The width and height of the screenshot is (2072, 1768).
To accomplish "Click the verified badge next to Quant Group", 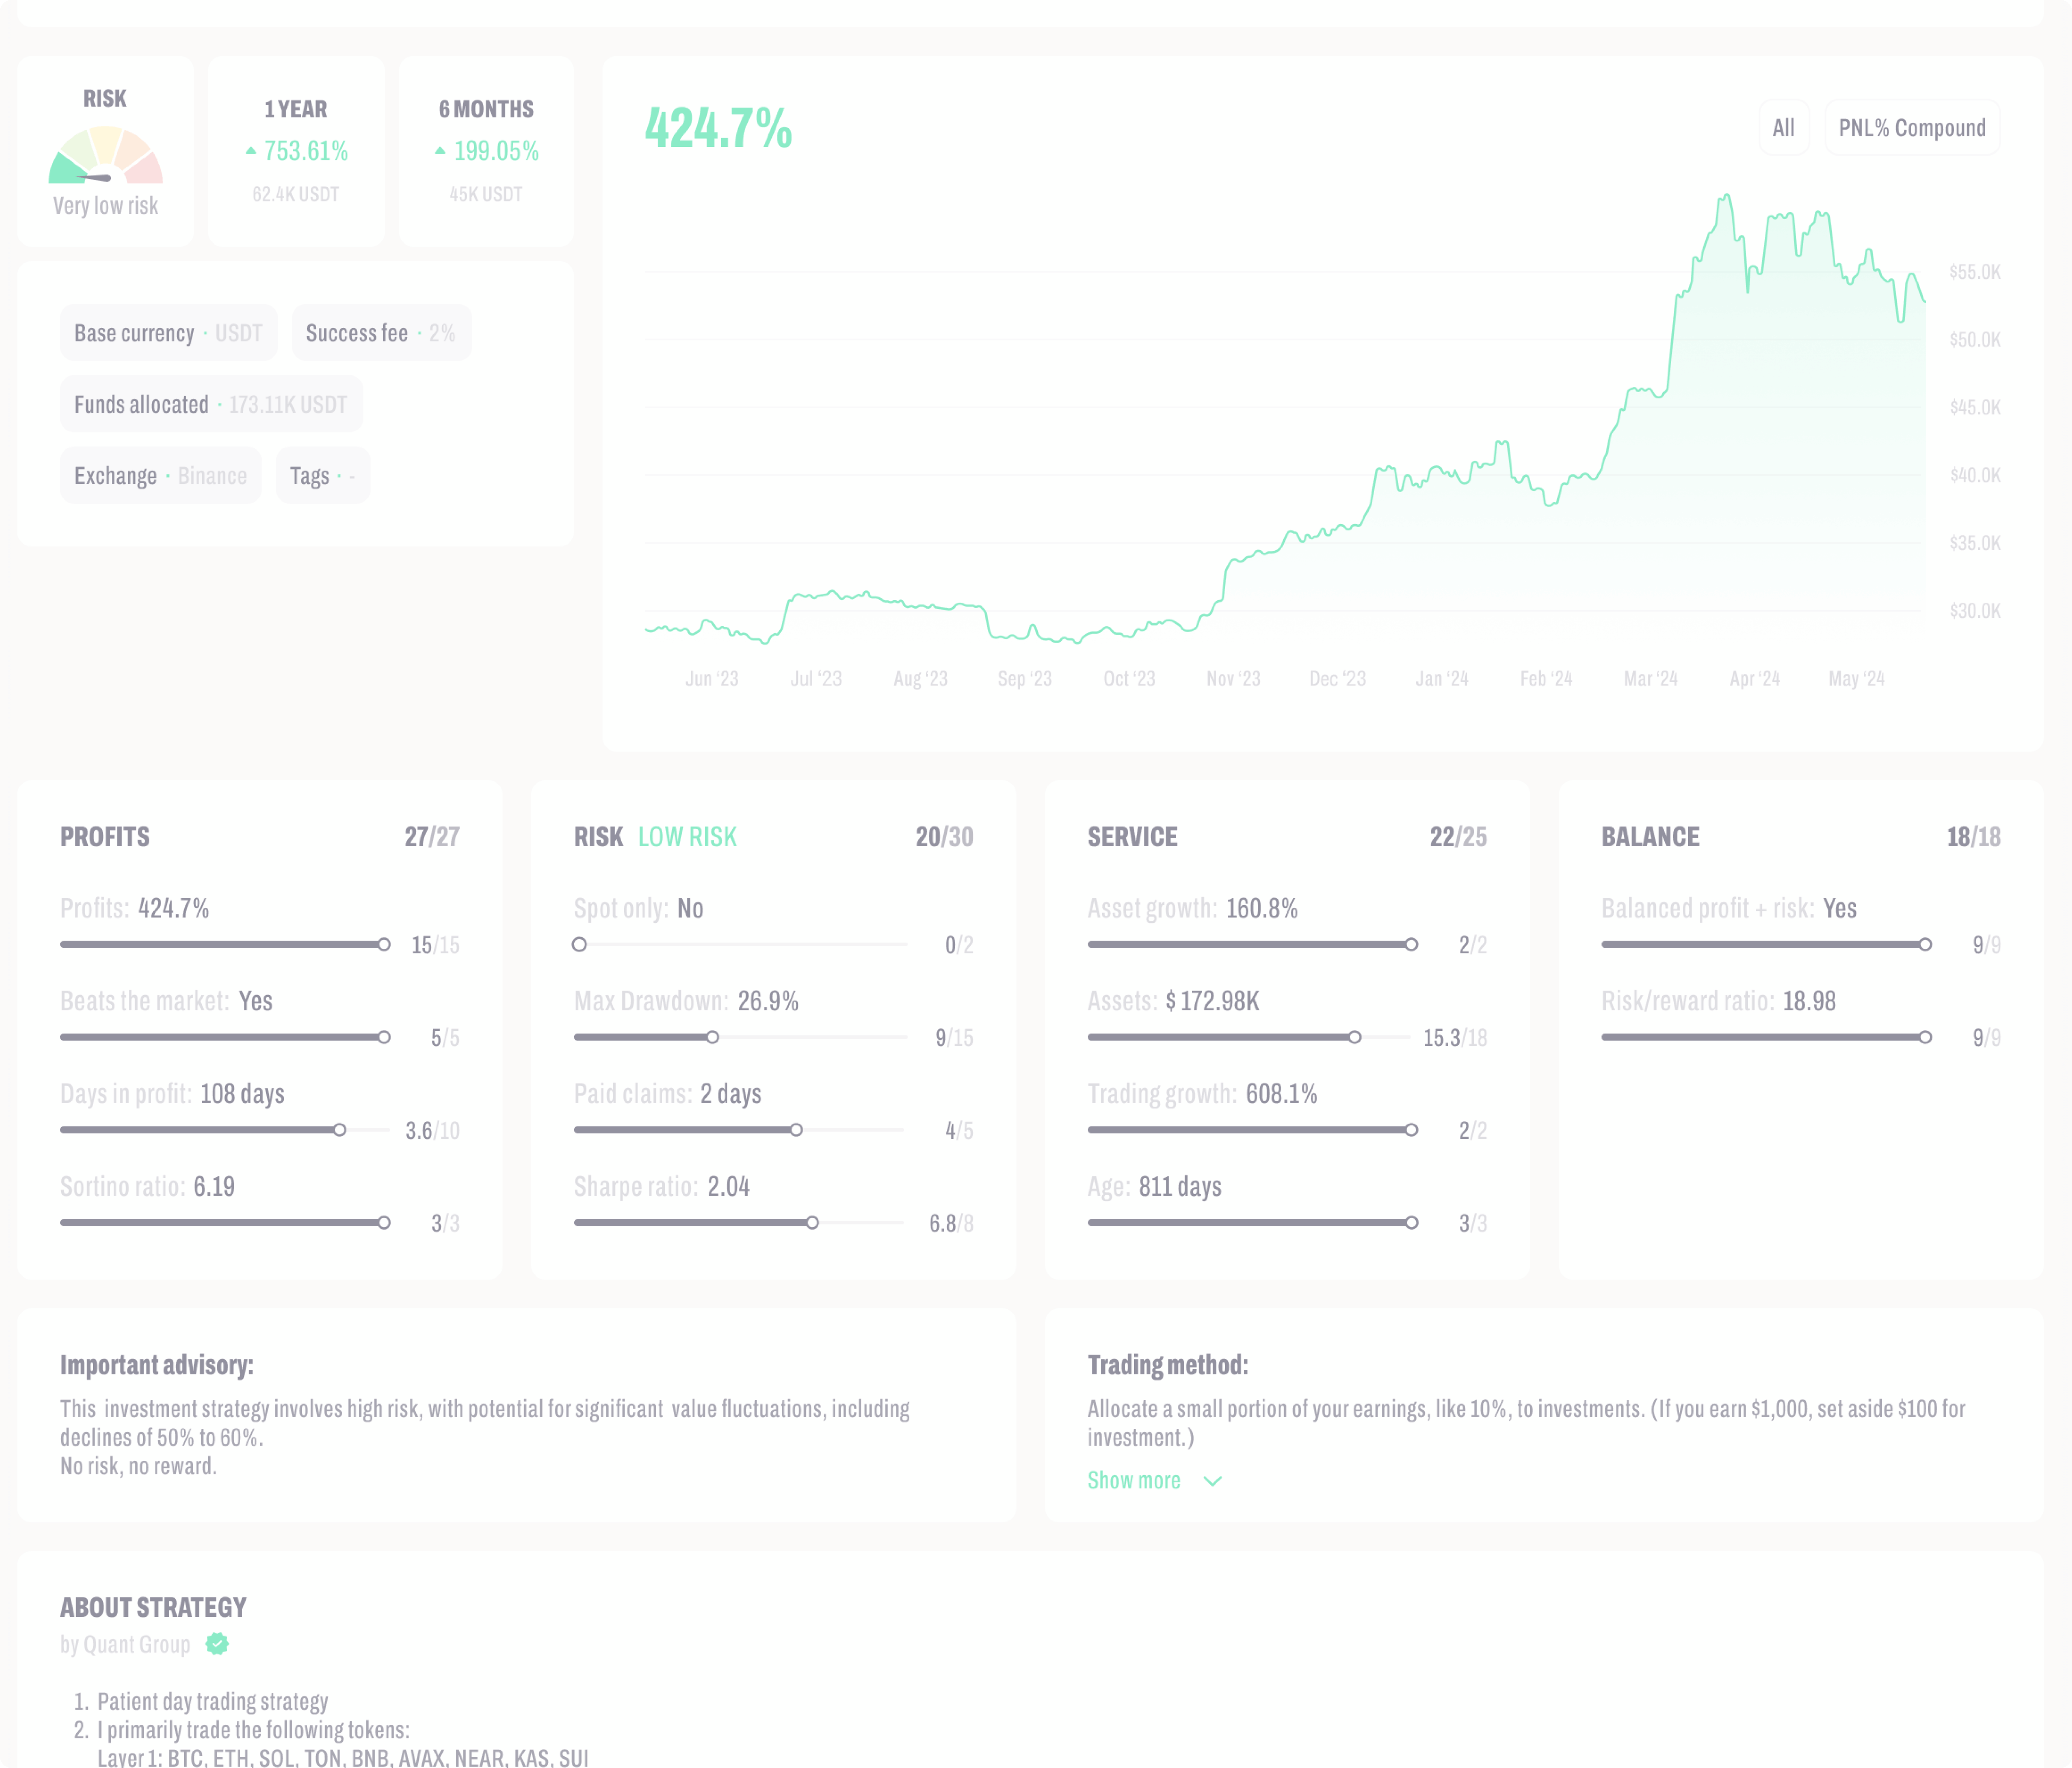I will coord(217,1644).
